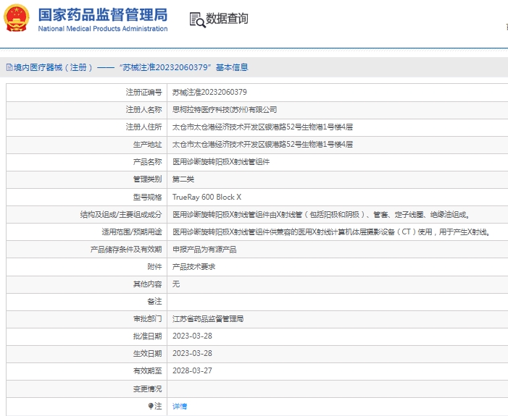Viewport: 508px width, 416px height.
Task: Click the 注册人名称 label
Action: [x=143, y=110]
